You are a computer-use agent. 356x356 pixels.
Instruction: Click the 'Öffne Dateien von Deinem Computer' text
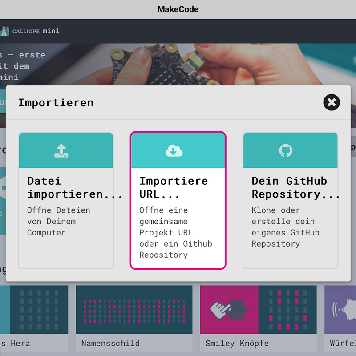pyautogui.click(x=59, y=221)
